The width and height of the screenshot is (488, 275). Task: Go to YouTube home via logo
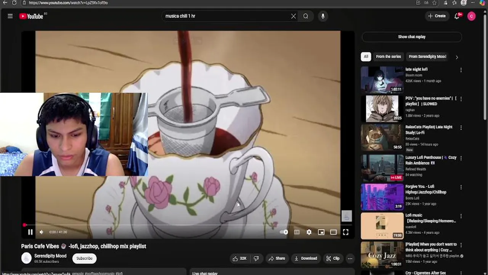(31, 16)
